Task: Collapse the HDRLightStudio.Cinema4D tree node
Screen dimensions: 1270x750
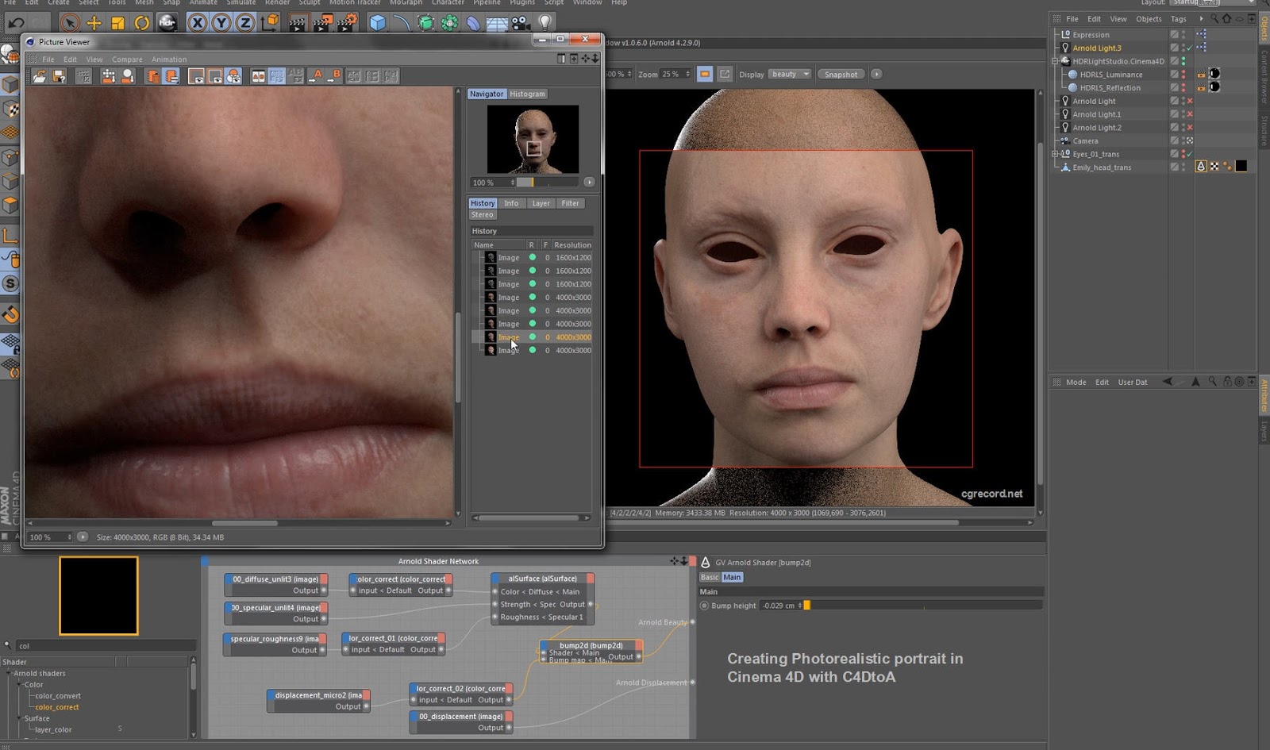Action: pos(1056,61)
